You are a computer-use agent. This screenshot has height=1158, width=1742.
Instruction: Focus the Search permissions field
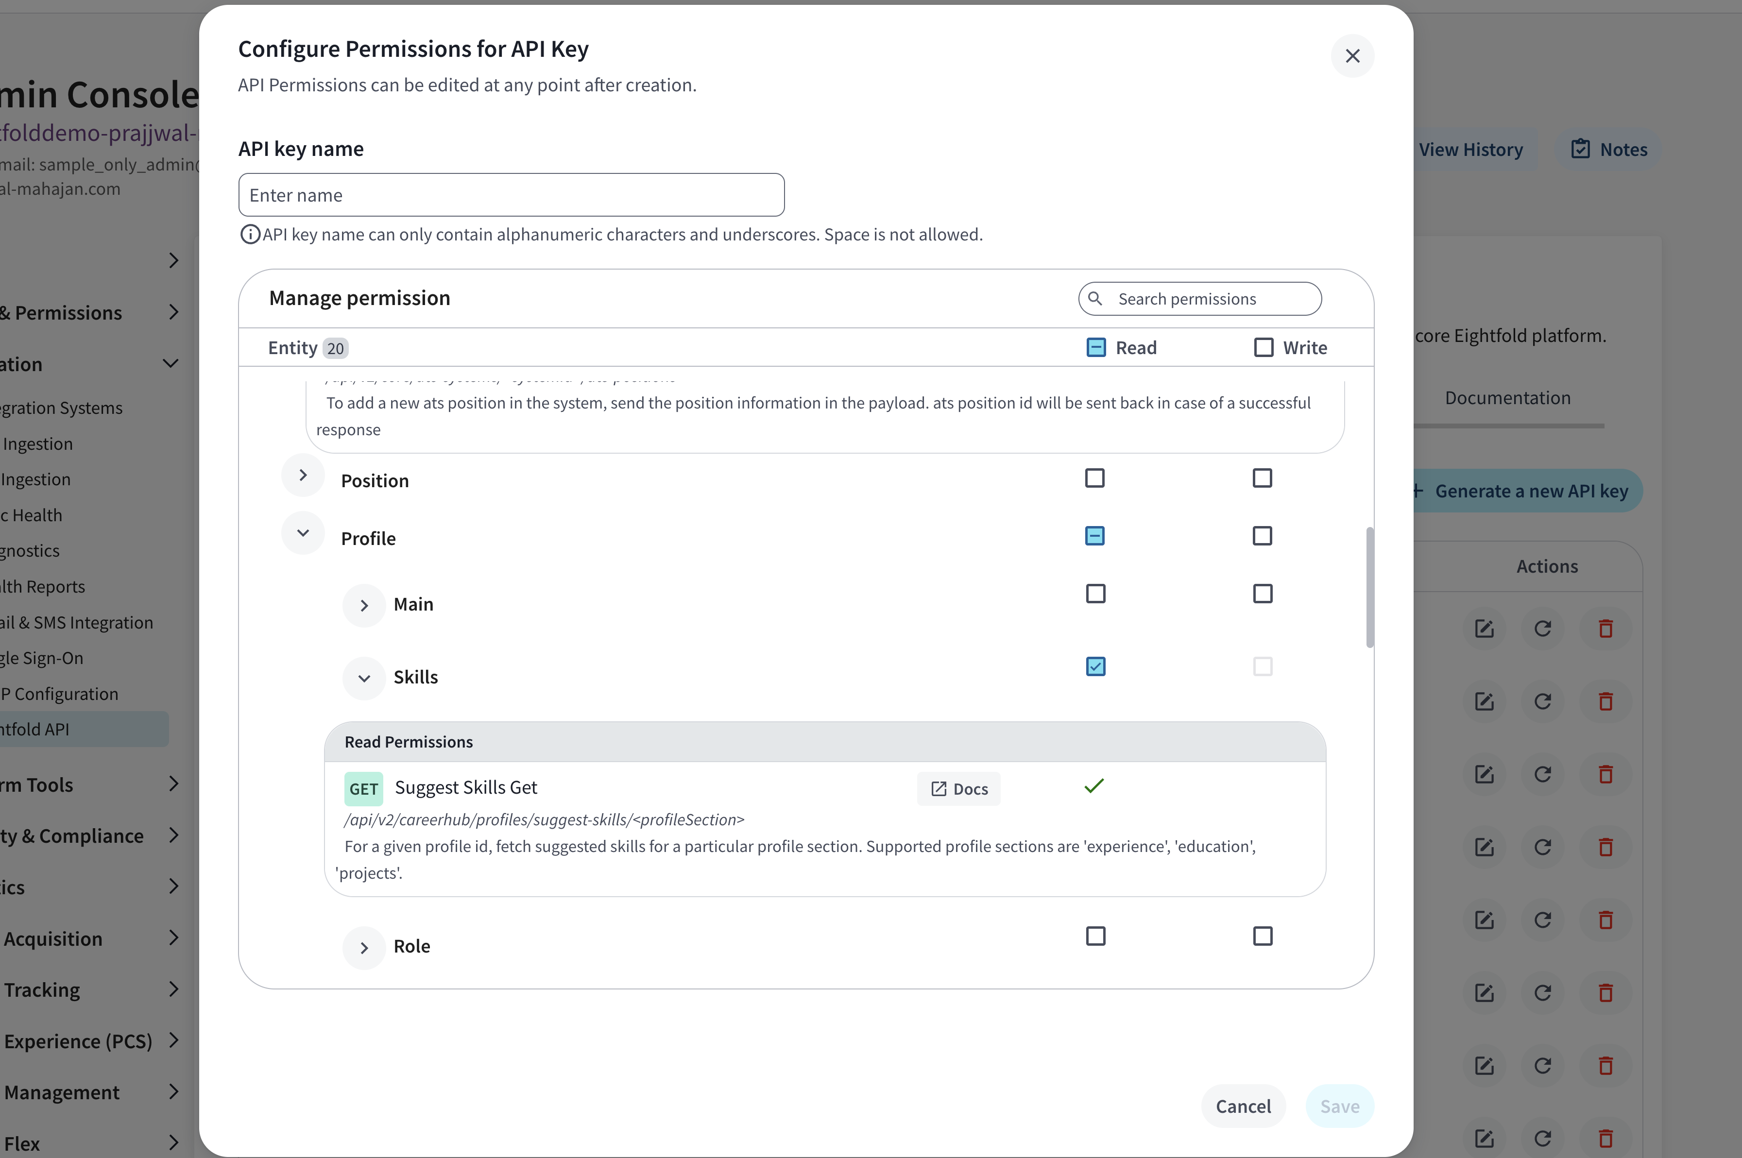1199,298
